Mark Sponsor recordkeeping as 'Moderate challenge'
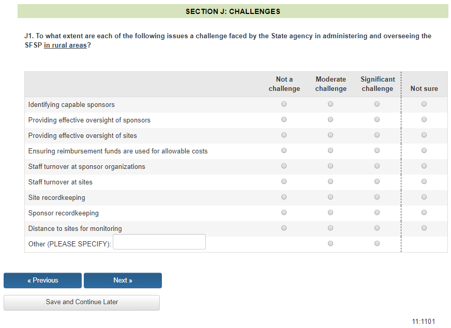451x328 pixels. pyautogui.click(x=330, y=213)
